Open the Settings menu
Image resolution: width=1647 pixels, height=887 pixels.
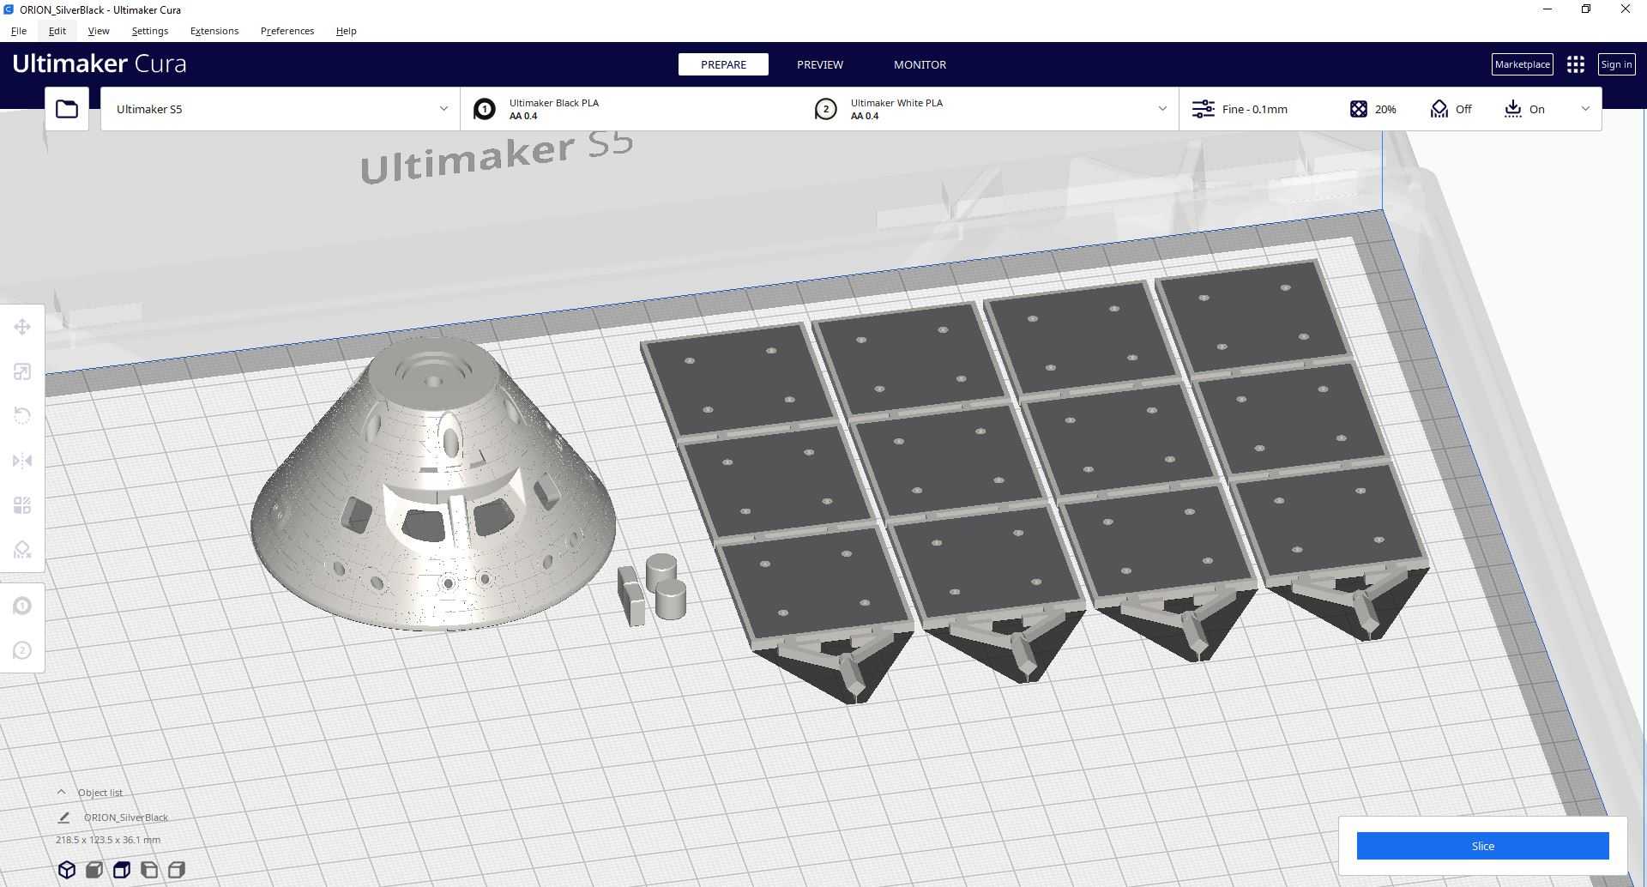[150, 31]
